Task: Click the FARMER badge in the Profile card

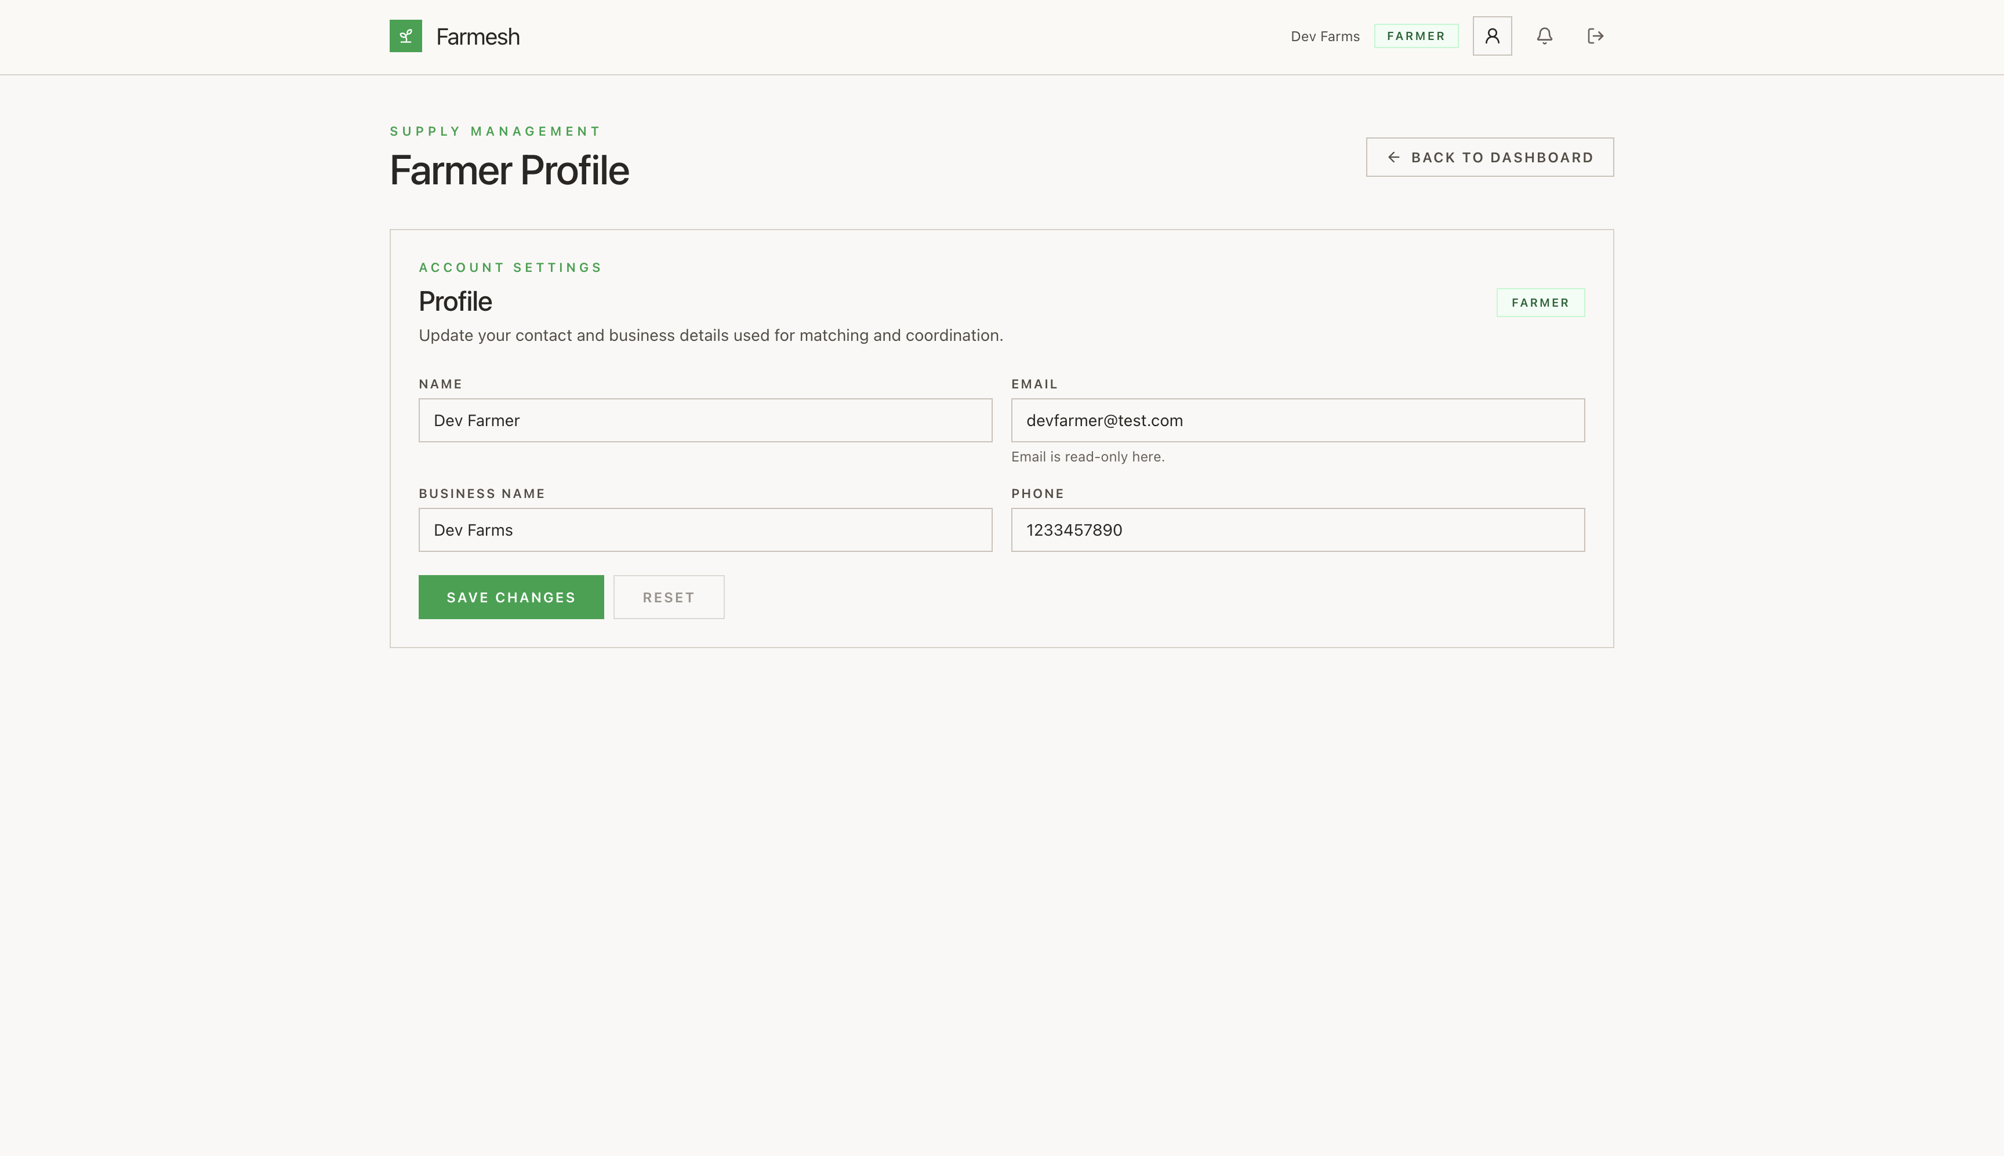Action: pyautogui.click(x=1540, y=303)
